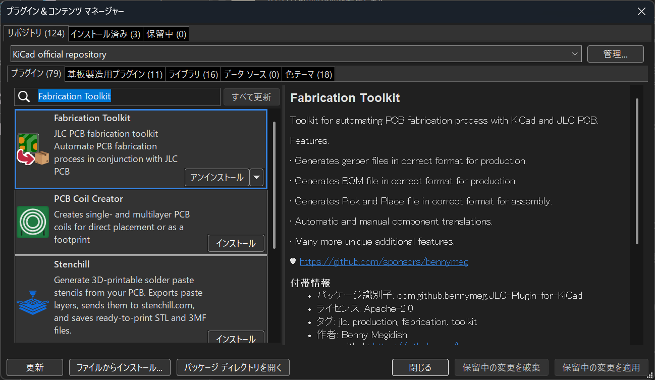The width and height of the screenshot is (655, 380).
Task: Click the 作者: Benny Megidish line
Action: (x=362, y=335)
